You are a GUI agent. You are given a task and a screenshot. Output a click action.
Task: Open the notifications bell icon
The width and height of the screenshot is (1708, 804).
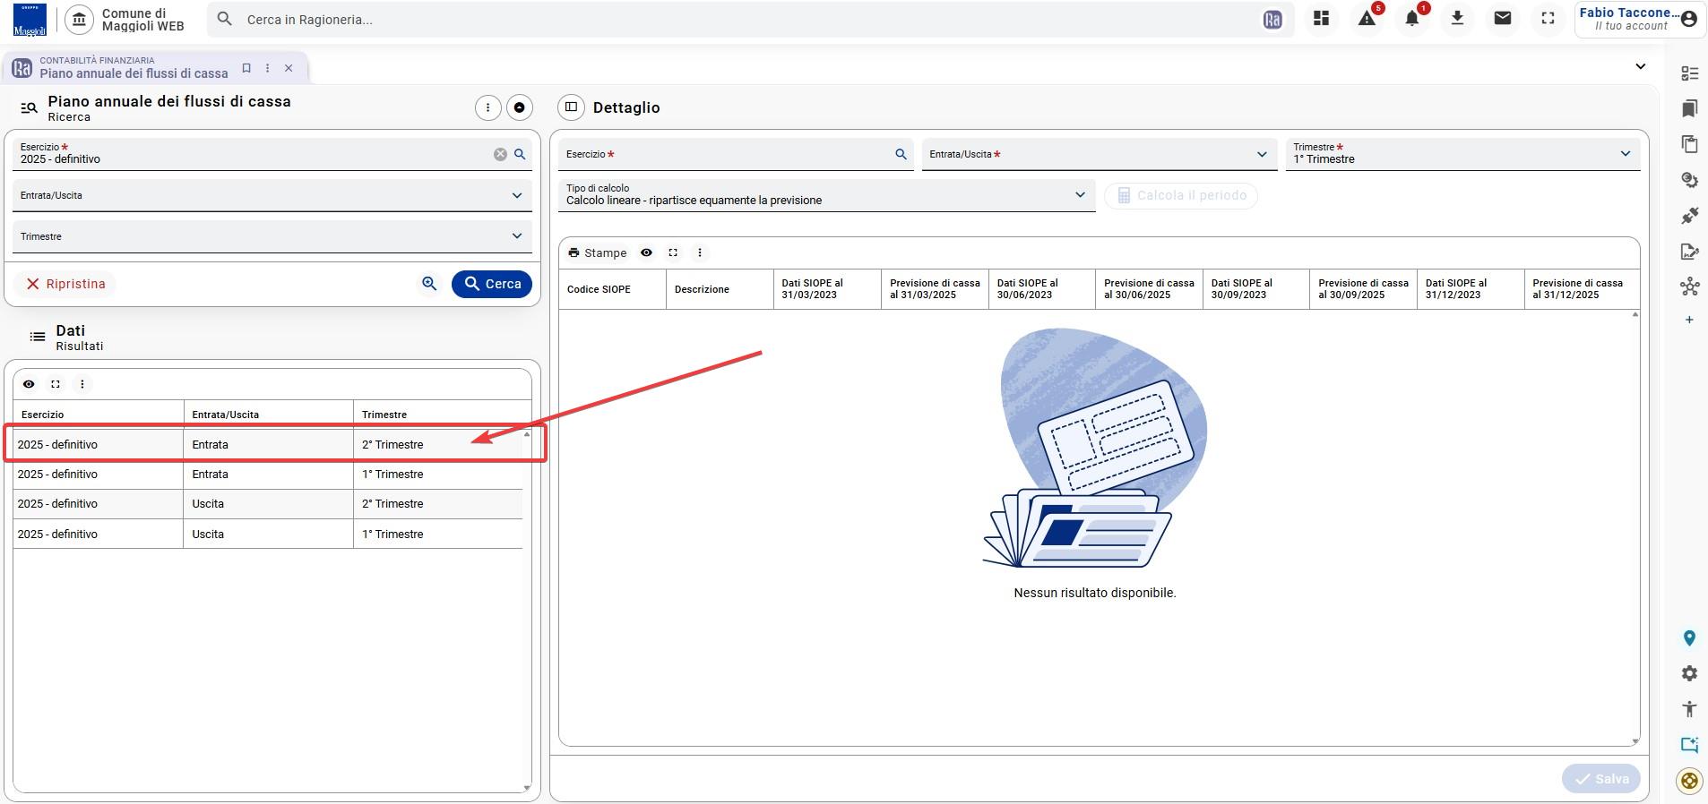[x=1412, y=19]
